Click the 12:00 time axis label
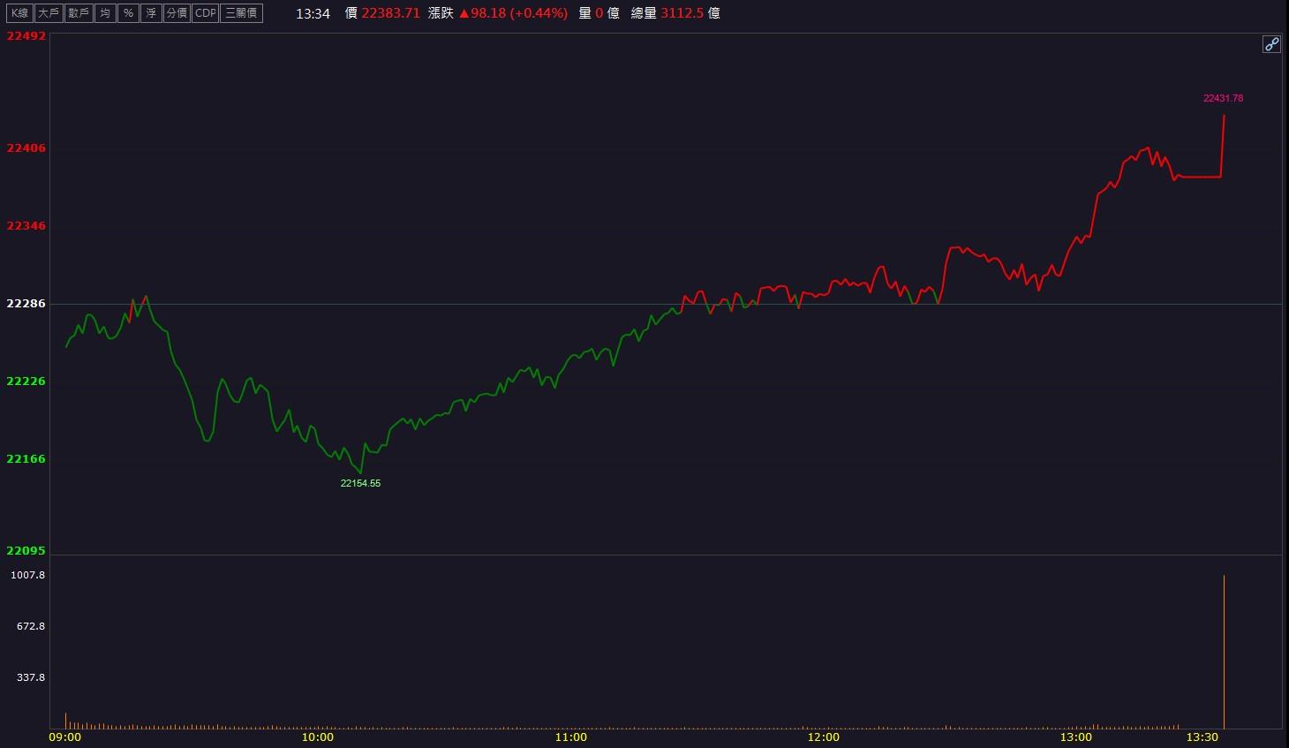 coord(824,737)
